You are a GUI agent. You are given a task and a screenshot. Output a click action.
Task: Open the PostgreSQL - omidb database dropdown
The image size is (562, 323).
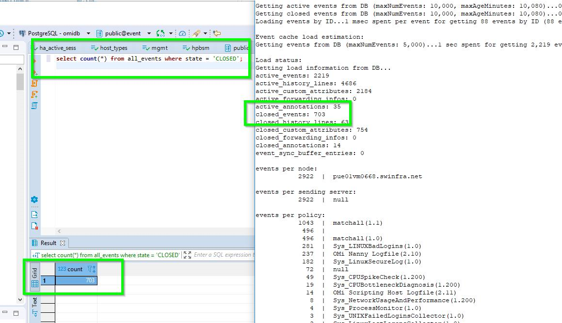coord(88,32)
